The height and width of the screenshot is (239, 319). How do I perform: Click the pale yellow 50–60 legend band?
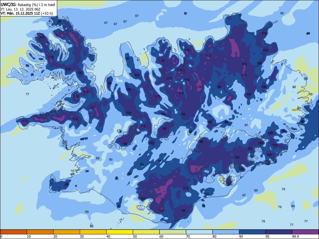coord(146,232)
